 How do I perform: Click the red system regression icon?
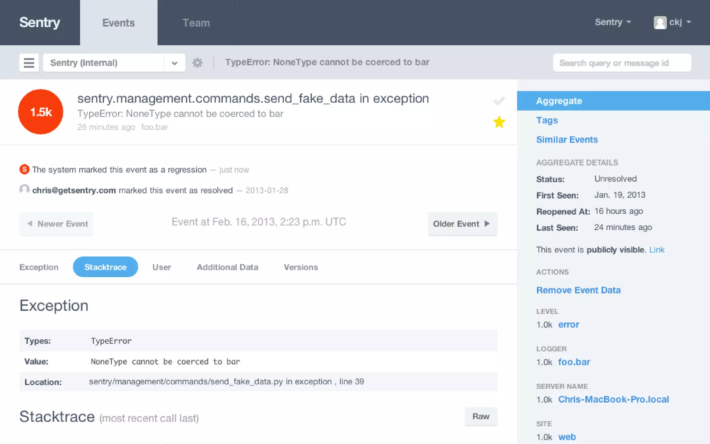[x=24, y=170]
